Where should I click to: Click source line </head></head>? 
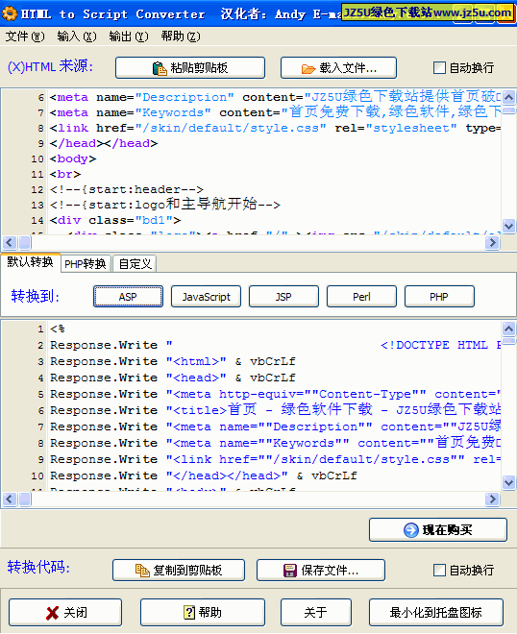click(x=104, y=143)
